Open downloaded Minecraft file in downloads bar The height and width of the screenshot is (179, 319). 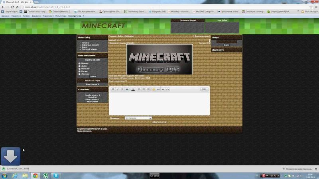15,169
